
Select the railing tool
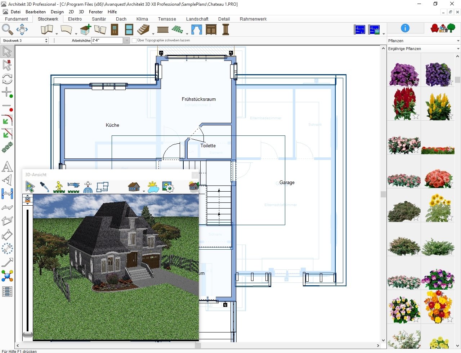(x=163, y=30)
